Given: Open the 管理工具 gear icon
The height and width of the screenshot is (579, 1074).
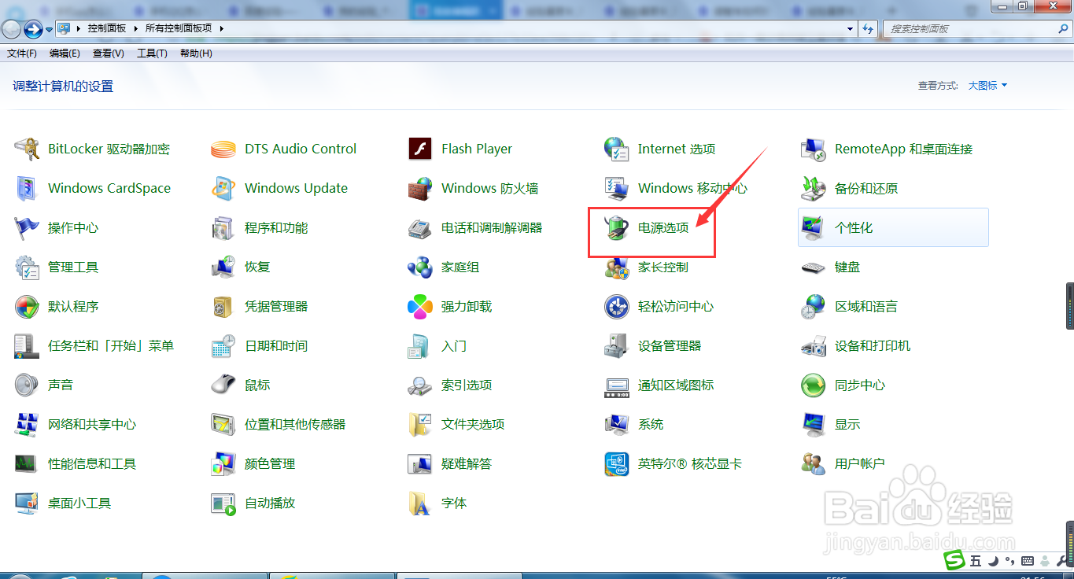Looking at the screenshot, I should [27, 267].
